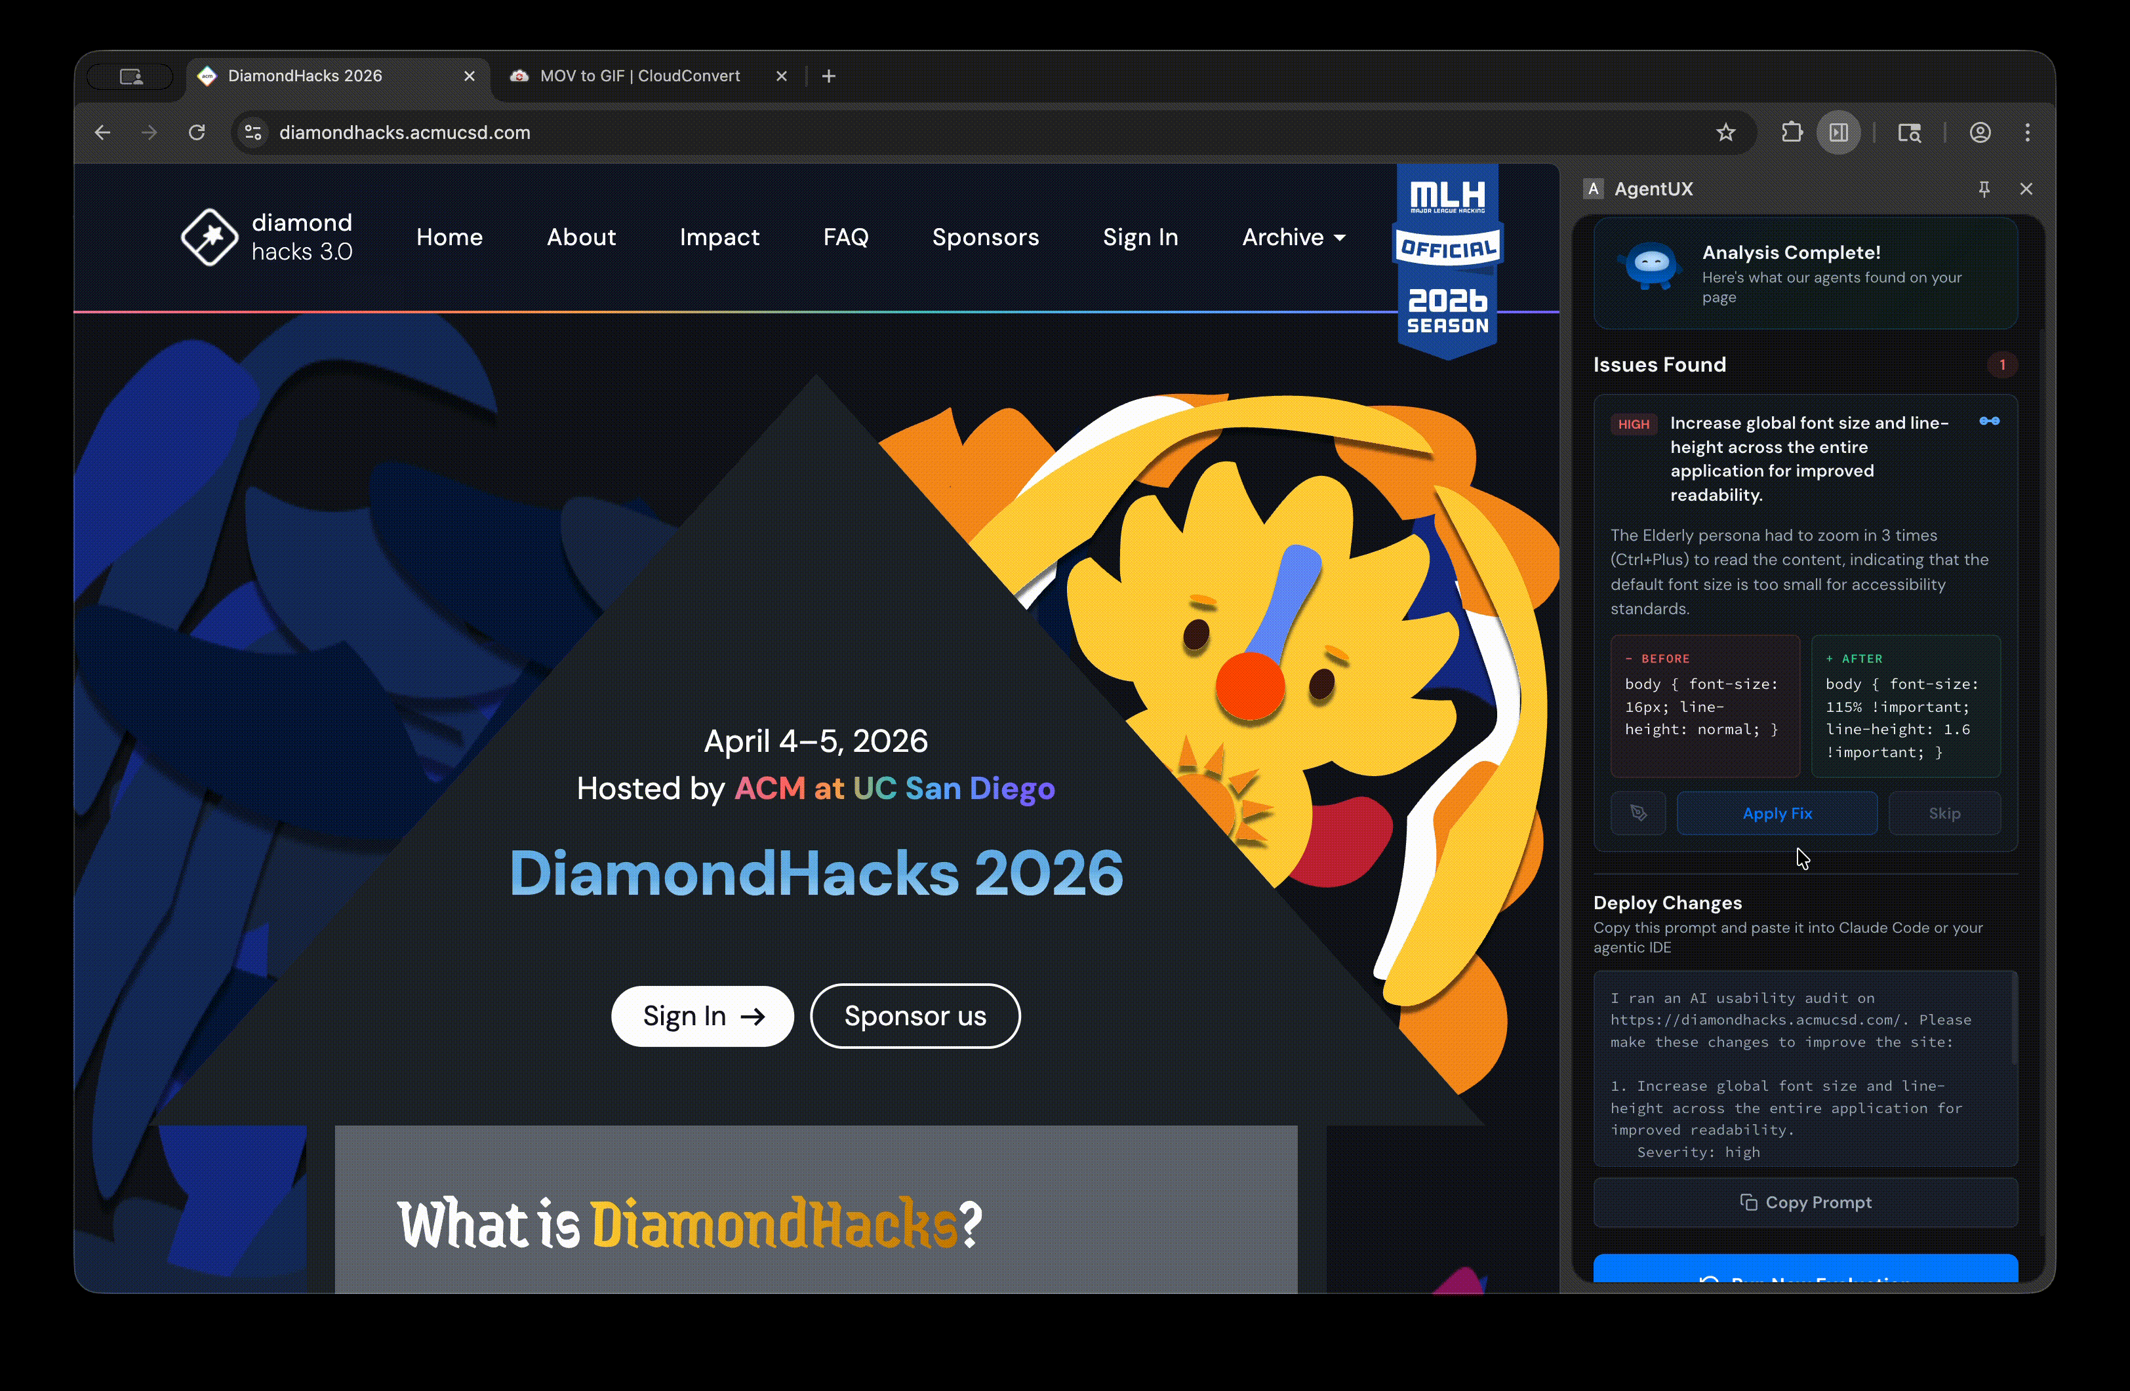Open the Chrome profile icon
2130x1391 pixels.
(1980, 132)
